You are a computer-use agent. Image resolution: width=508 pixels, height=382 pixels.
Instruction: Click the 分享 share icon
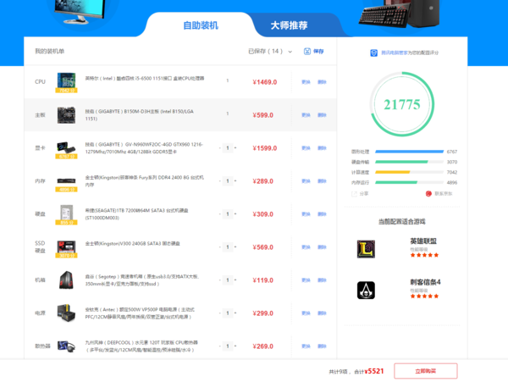[355, 193]
